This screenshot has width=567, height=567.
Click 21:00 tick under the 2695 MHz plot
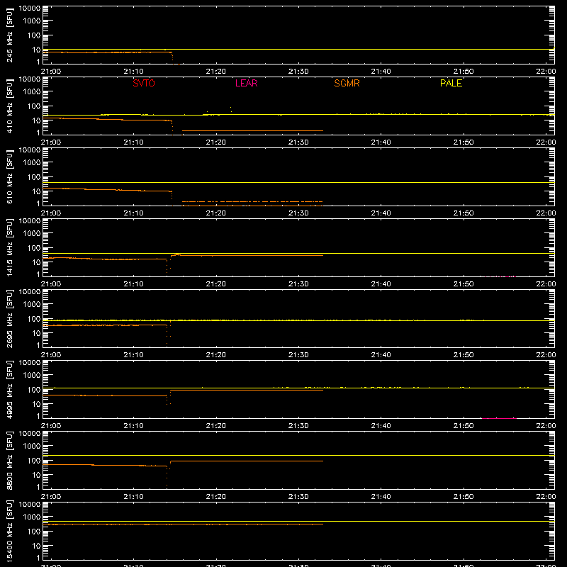(x=51, y=355)
